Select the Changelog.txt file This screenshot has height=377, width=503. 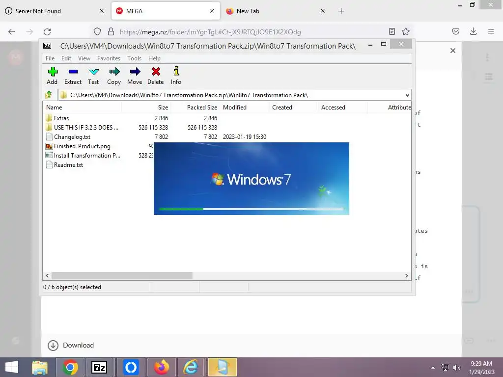72,137
